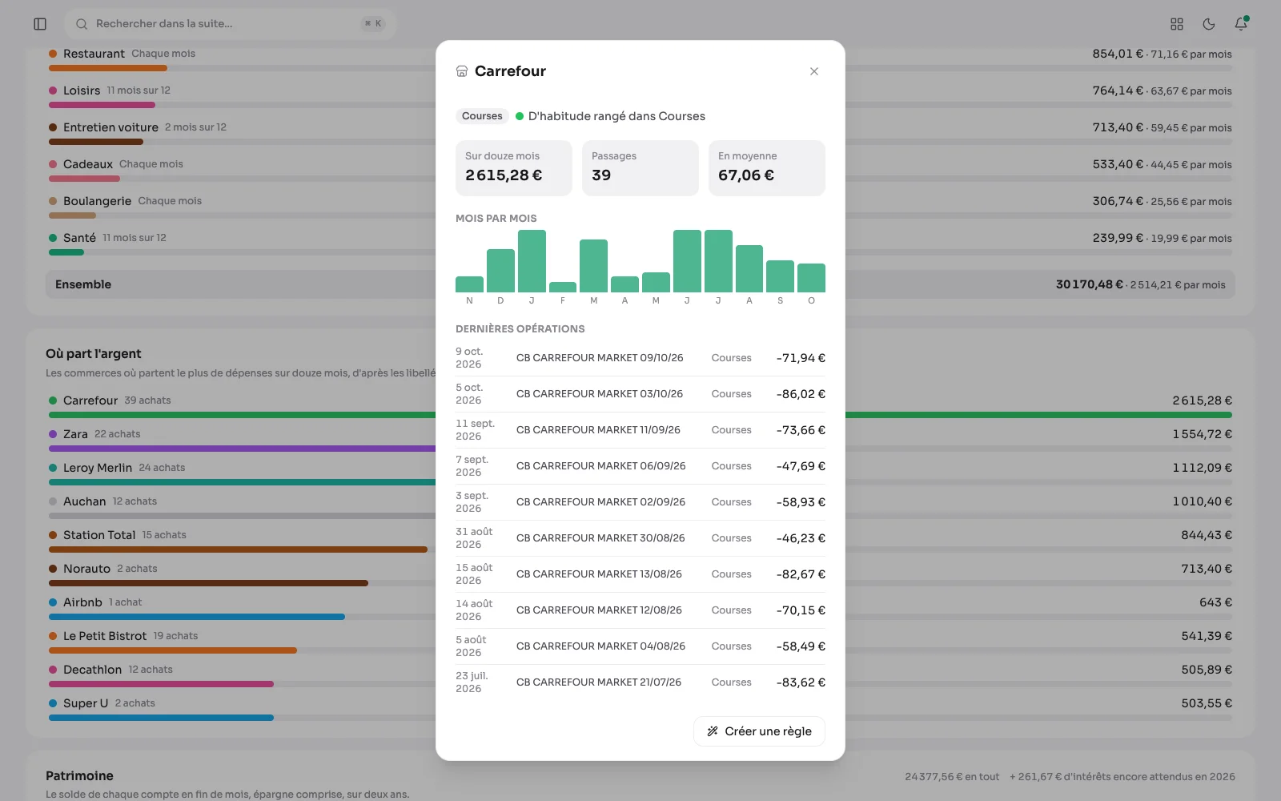Click the February bar in monthly chart
Viewport: 1281px width, 801px height.
[x=563, y=287]
